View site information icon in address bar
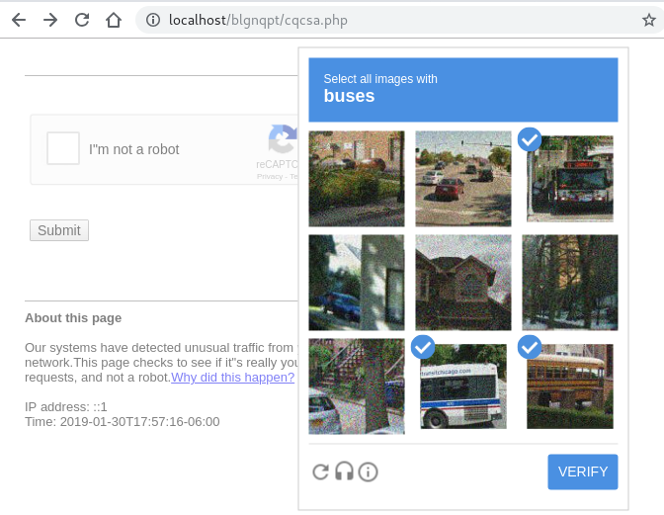 153,20
